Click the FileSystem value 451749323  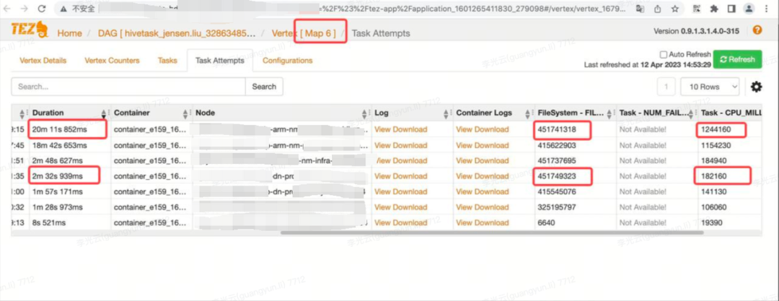(x=557, y=176)
